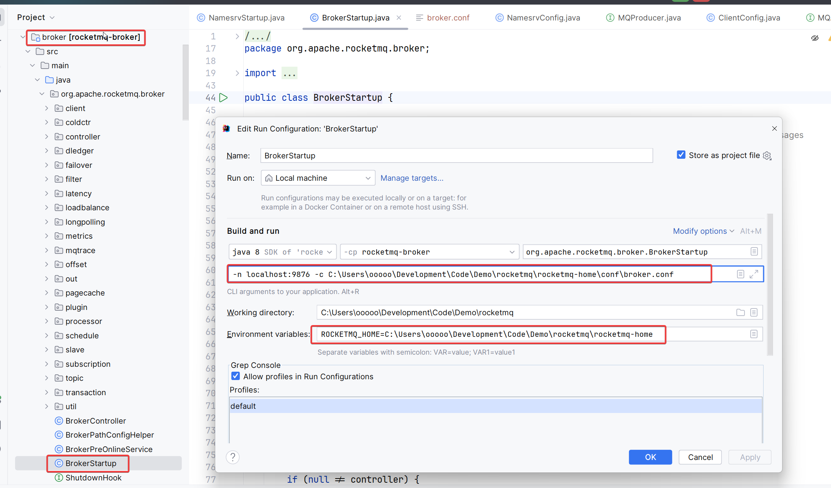Open the -cp rocketmq-broker classpath dropdown
The height and width of the screenshot is (488, 831).
429,252
